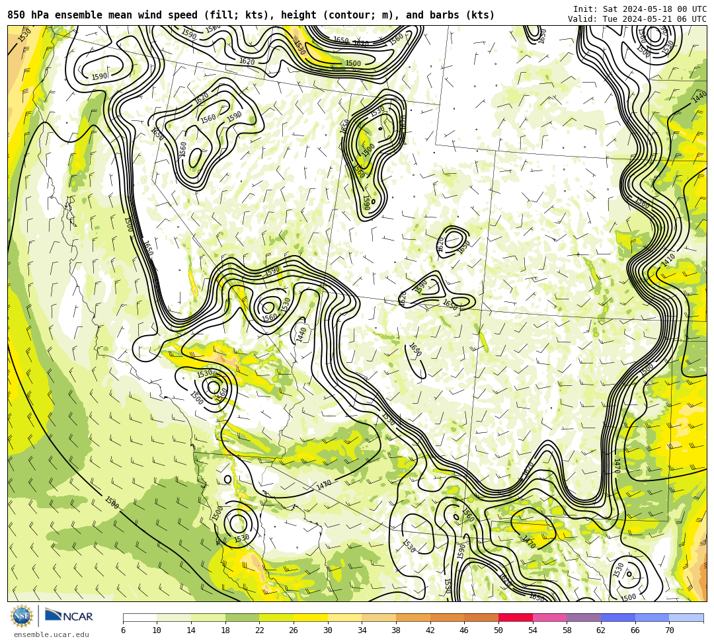
Task: Click the pale yellow 30–34 kts colorbar segment
Action: tap(344, 617)
